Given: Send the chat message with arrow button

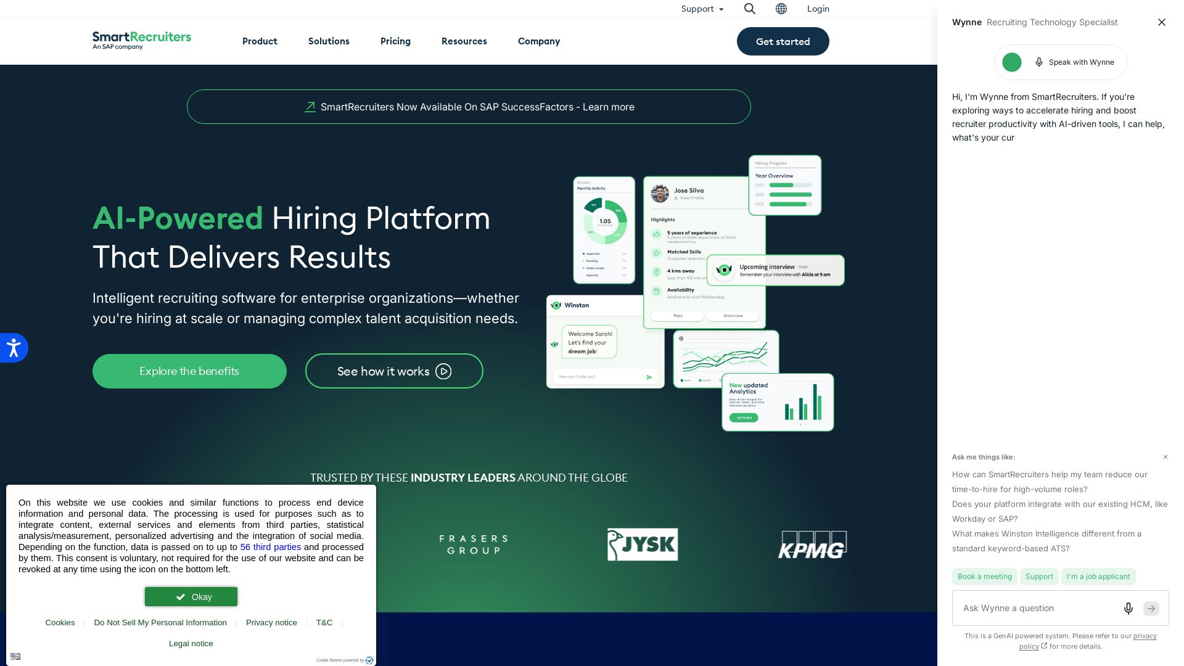Looking at the screenshot, I should pos(1151,609).
